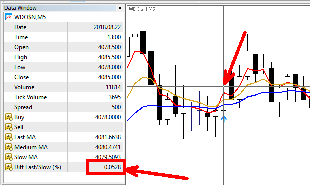The height and width of the screenshot is (186, 310).
Task: Close the Data Window panel
Action: pos(120,8)
